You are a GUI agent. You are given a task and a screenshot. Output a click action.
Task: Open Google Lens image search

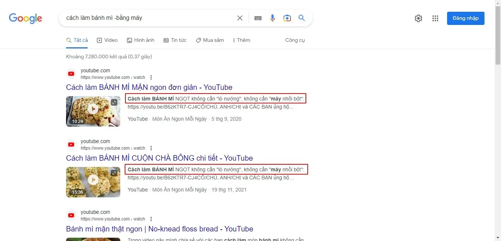[287, 18]
